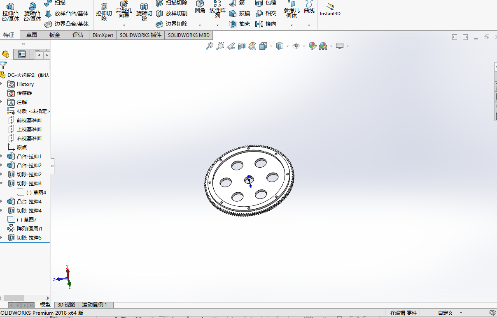
Task: Select the 线性阵列 linear pattern tool
Action: [x=217, y=9]
